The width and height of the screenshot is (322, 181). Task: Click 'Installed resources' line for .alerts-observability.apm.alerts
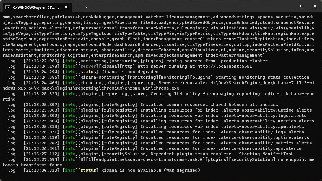point(155,149)
